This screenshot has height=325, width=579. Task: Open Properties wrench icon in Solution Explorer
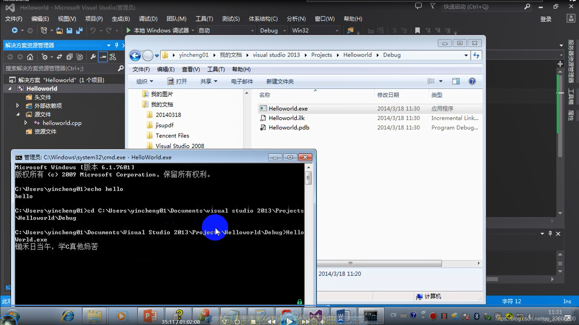93,57
